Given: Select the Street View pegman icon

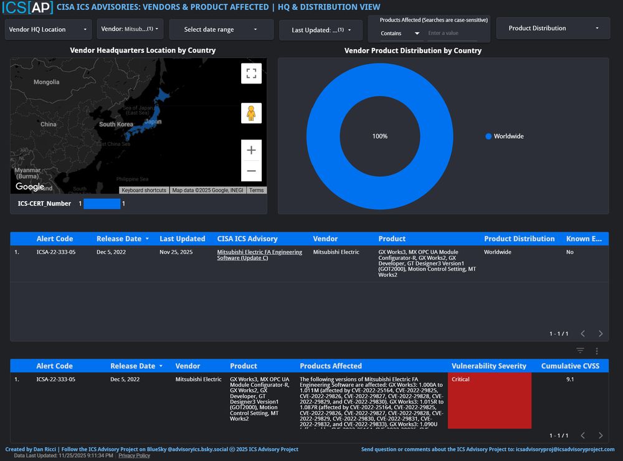Looking at the screenshot, I should 251,113.
